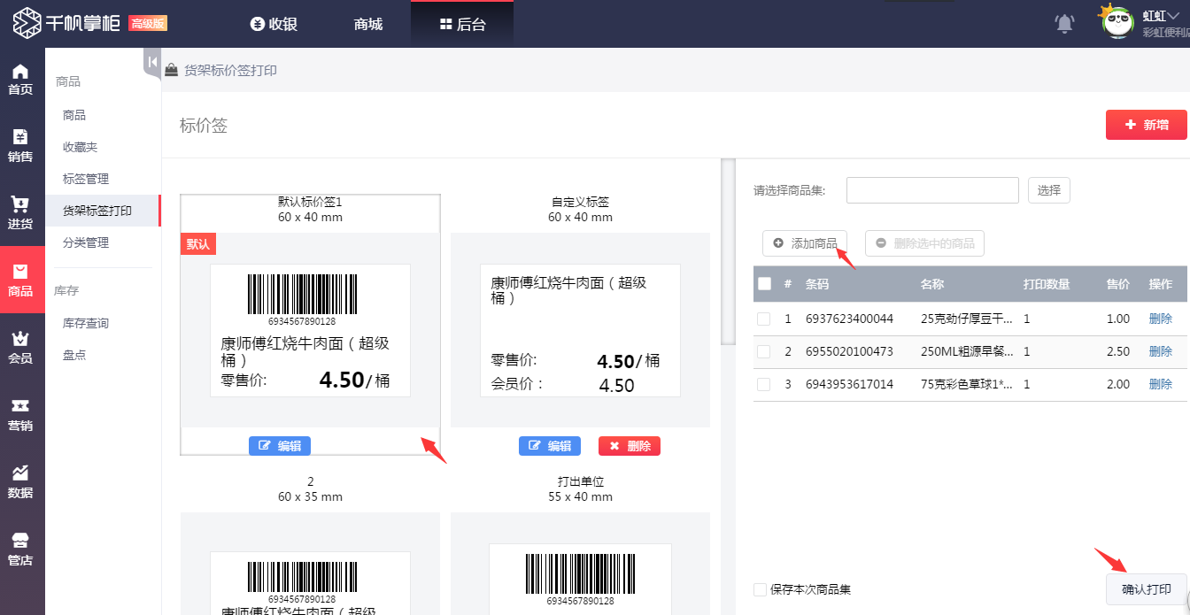Click the red 新增 button
The width and height of the screenshot is (1190, 615).
coord(1146,124)
